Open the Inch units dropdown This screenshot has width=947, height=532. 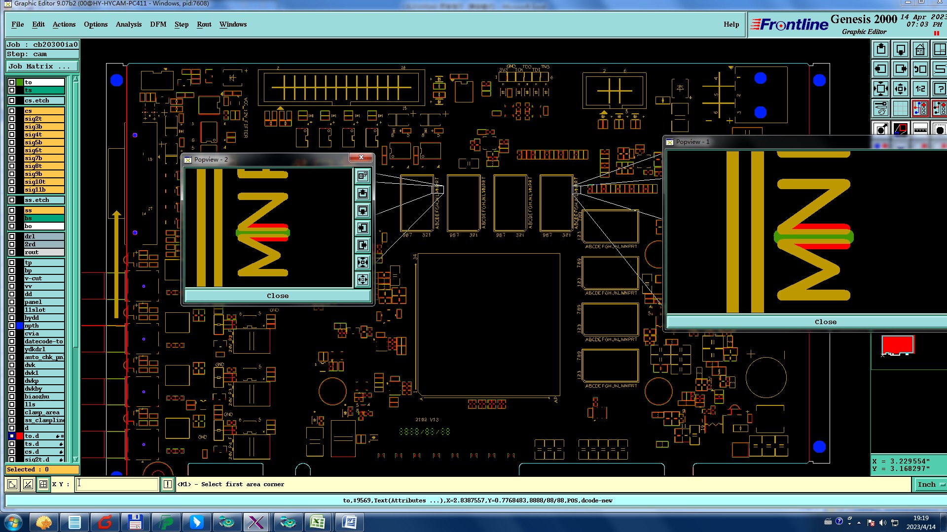(x=931, y=484)
